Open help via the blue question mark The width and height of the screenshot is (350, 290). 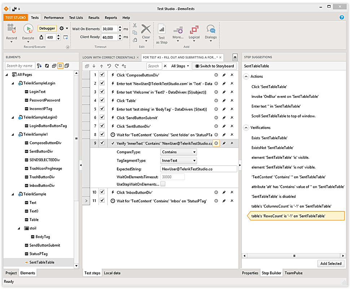pyautogui.click(x=341, y=17)
